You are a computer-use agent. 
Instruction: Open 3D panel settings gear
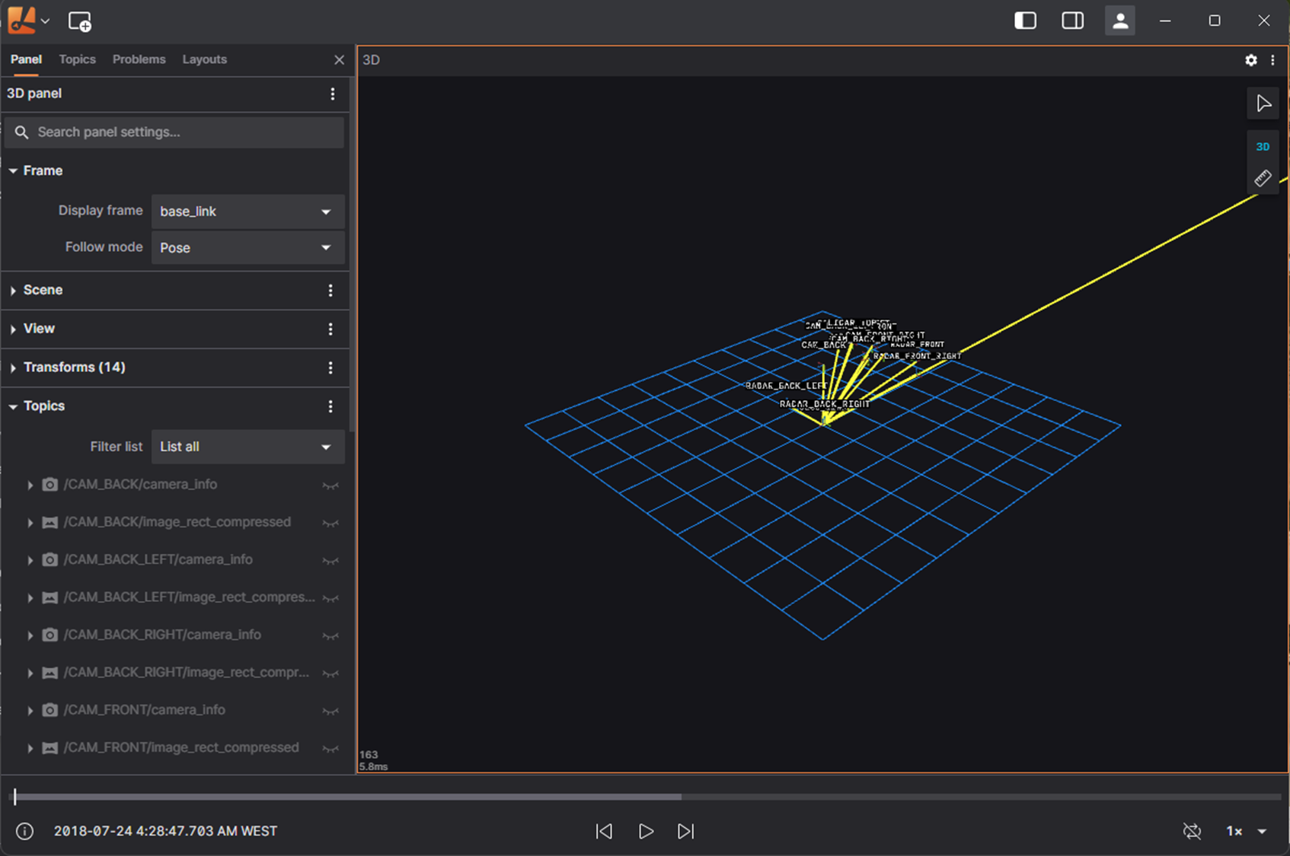[1251, 60]
